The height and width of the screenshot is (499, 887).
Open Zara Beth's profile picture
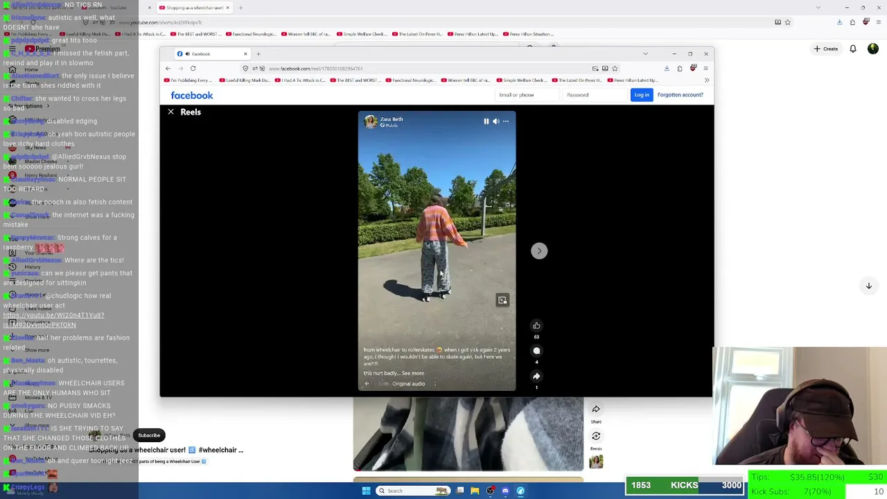(371, 122)
